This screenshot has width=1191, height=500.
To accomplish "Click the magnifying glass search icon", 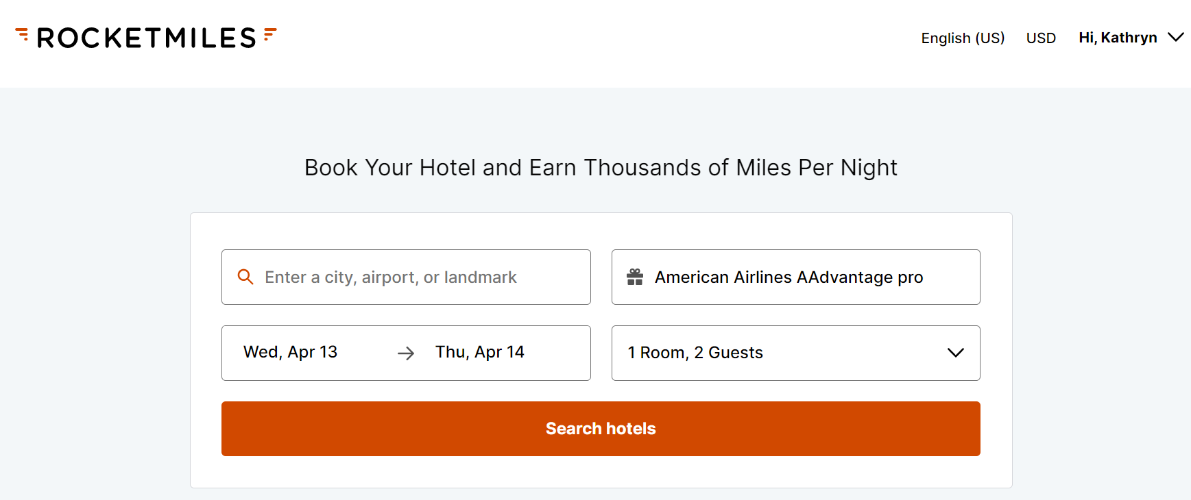I will 245,277.
